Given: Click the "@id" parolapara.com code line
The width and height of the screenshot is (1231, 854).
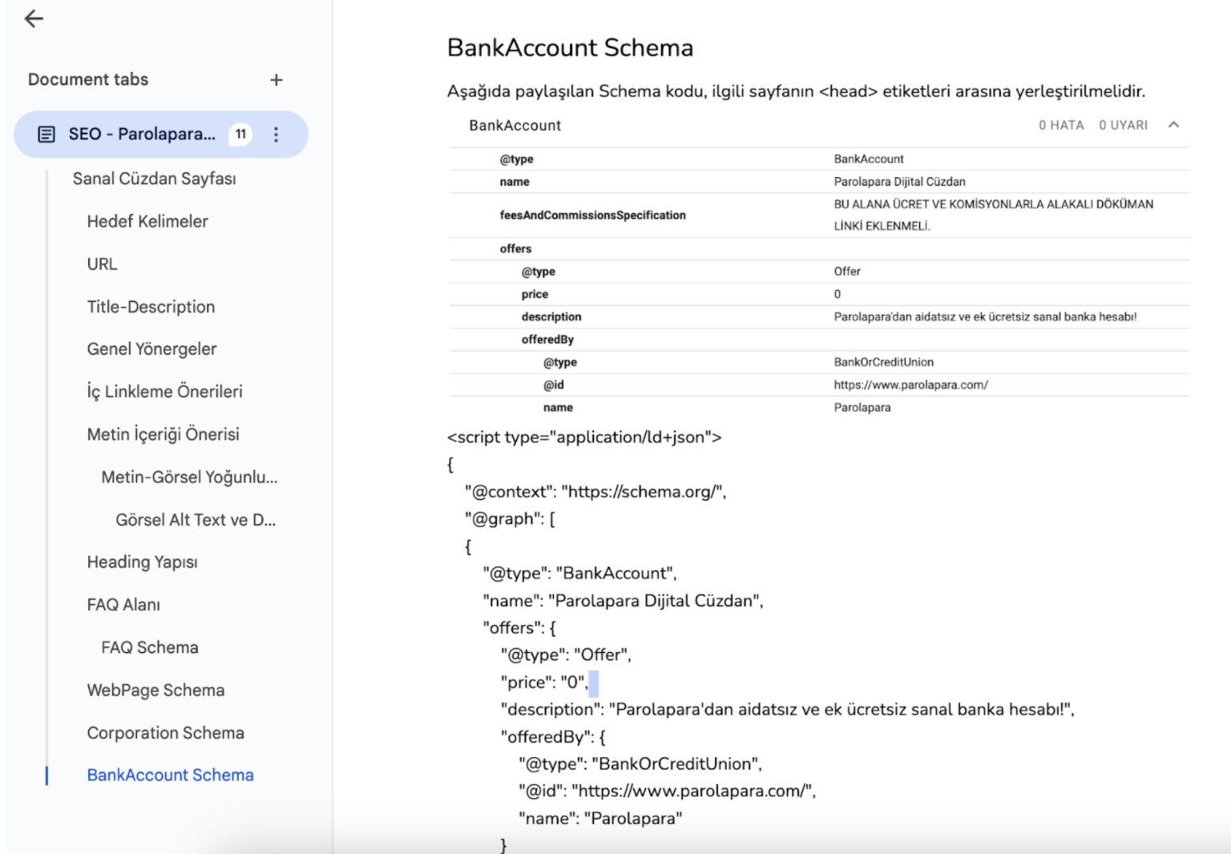Looking at the screenshot, I should (x=667, y=792).
